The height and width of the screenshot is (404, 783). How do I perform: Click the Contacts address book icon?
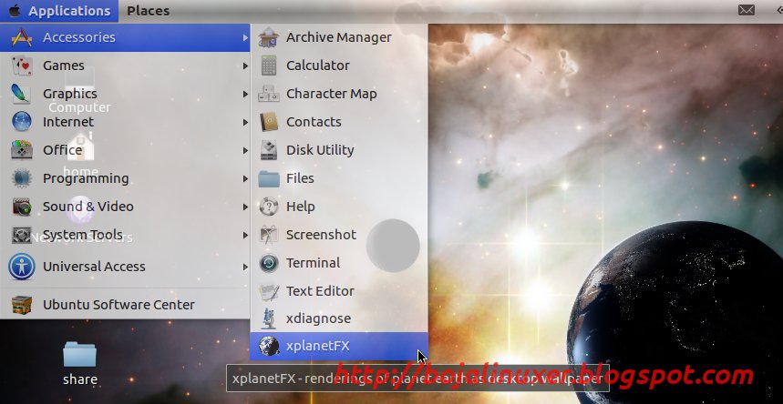(x=269, y=122)
